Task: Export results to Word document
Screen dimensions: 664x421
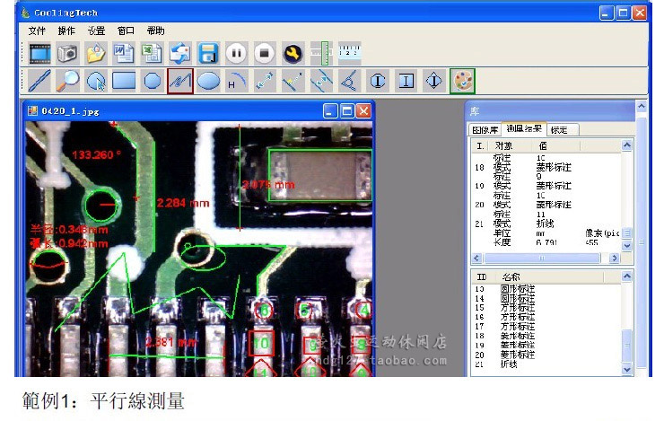Action: click(x=124, y=53)
